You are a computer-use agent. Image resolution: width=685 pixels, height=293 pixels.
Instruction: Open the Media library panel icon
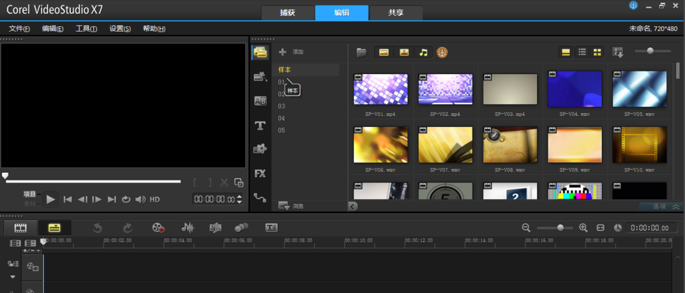click(x=261, y=52)
